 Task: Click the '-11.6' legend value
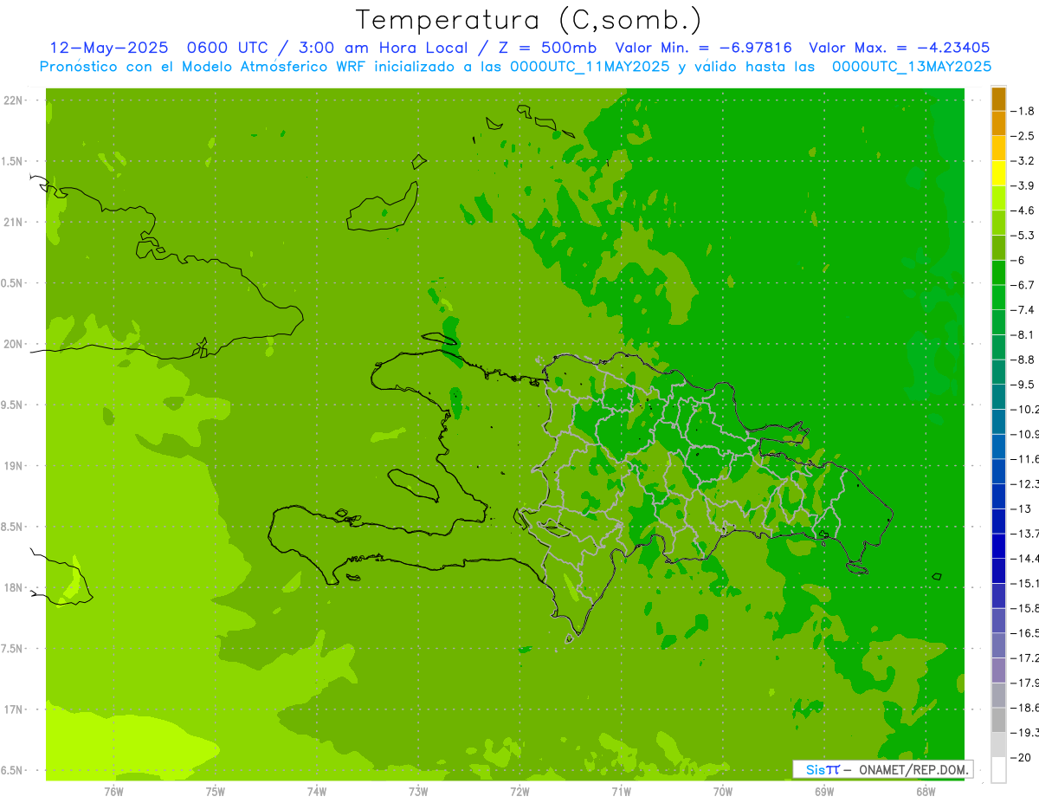pos(1024,459)
